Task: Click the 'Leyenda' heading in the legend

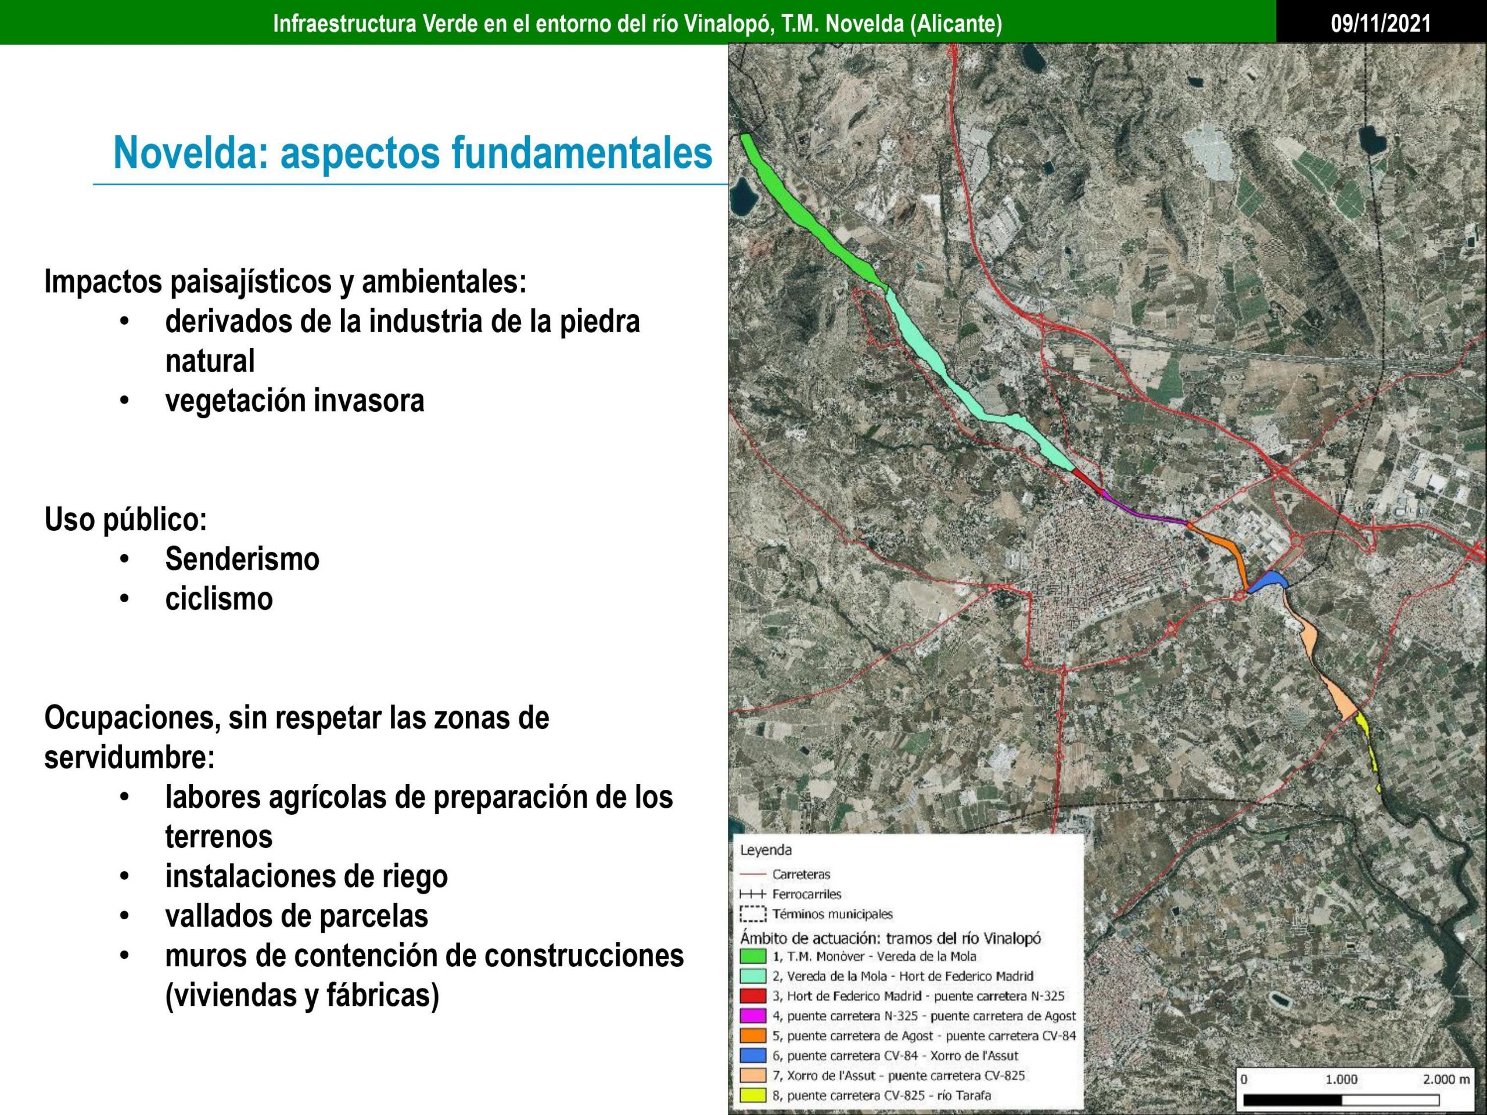Action: 766,850
